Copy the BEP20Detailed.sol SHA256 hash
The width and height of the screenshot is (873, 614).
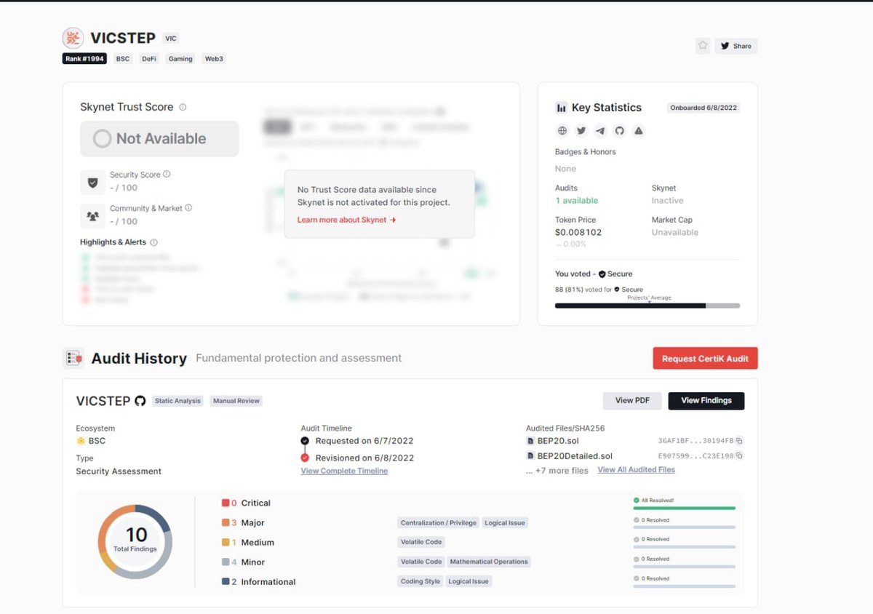738,456
